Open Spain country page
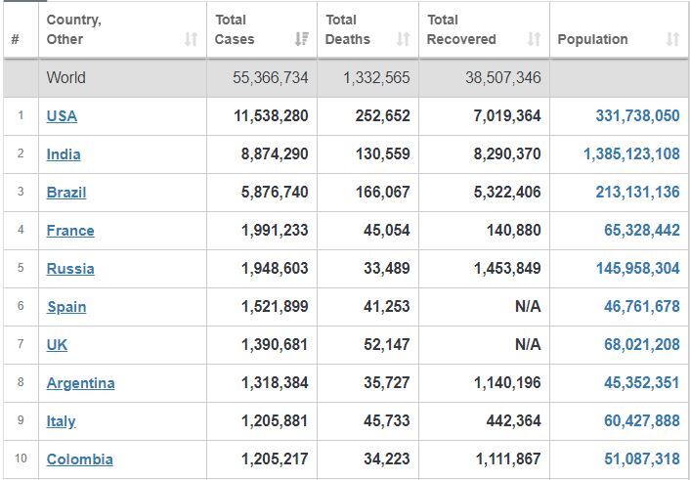Image resolution: width=690 pixels, height=480 pixels. (x=66, y=307)
